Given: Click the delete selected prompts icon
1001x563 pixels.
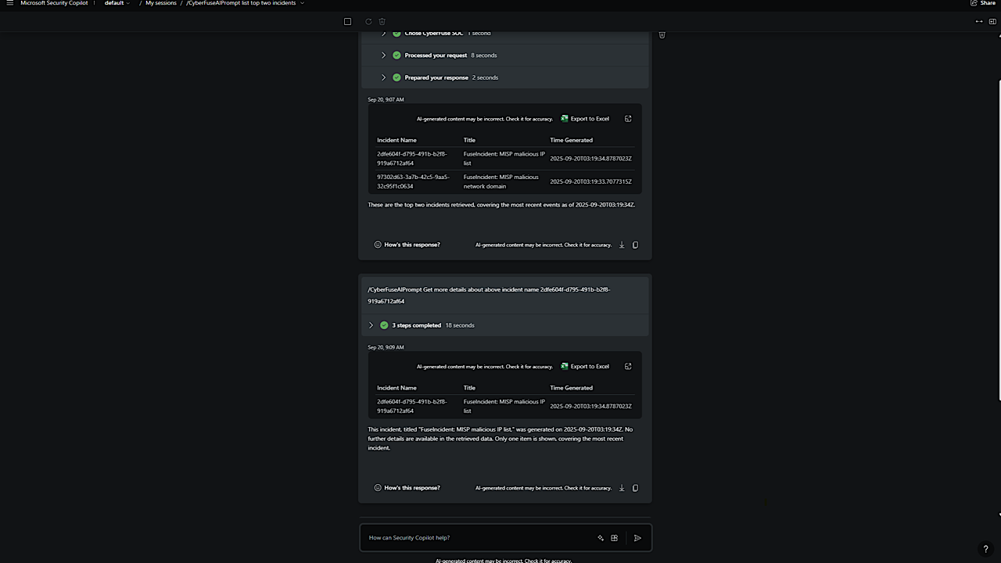Looking at the screenshot, I should click(382, 22).
